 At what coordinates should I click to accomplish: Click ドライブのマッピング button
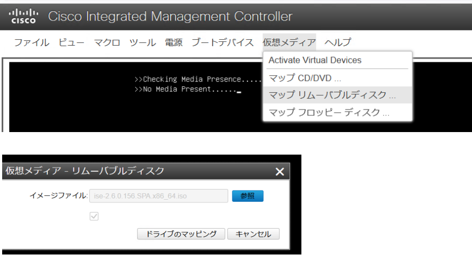coord(178,234)
